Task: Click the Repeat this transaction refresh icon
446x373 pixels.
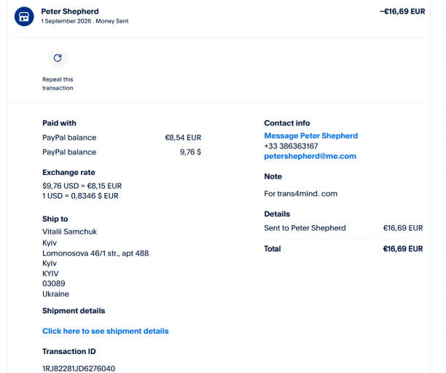Action: tap(58, 58)
